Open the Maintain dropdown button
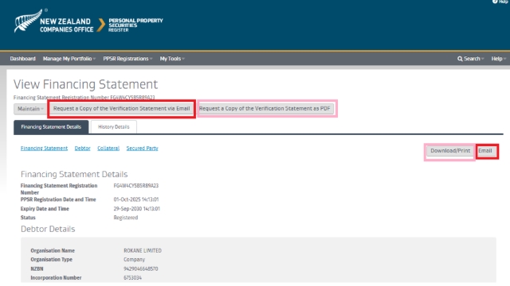The width and height of the screenshot is (510, 286). point(30,109)
